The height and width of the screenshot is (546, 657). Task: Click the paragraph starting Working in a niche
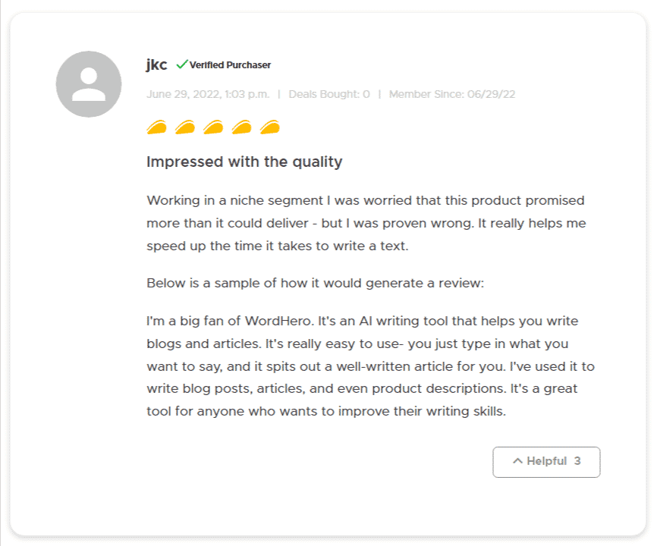tap(366, 223)
